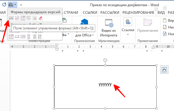Insert ActiveX command button control
Image resolution: width=174 pixels, height=111 pixels.
(x=17, y=37)
